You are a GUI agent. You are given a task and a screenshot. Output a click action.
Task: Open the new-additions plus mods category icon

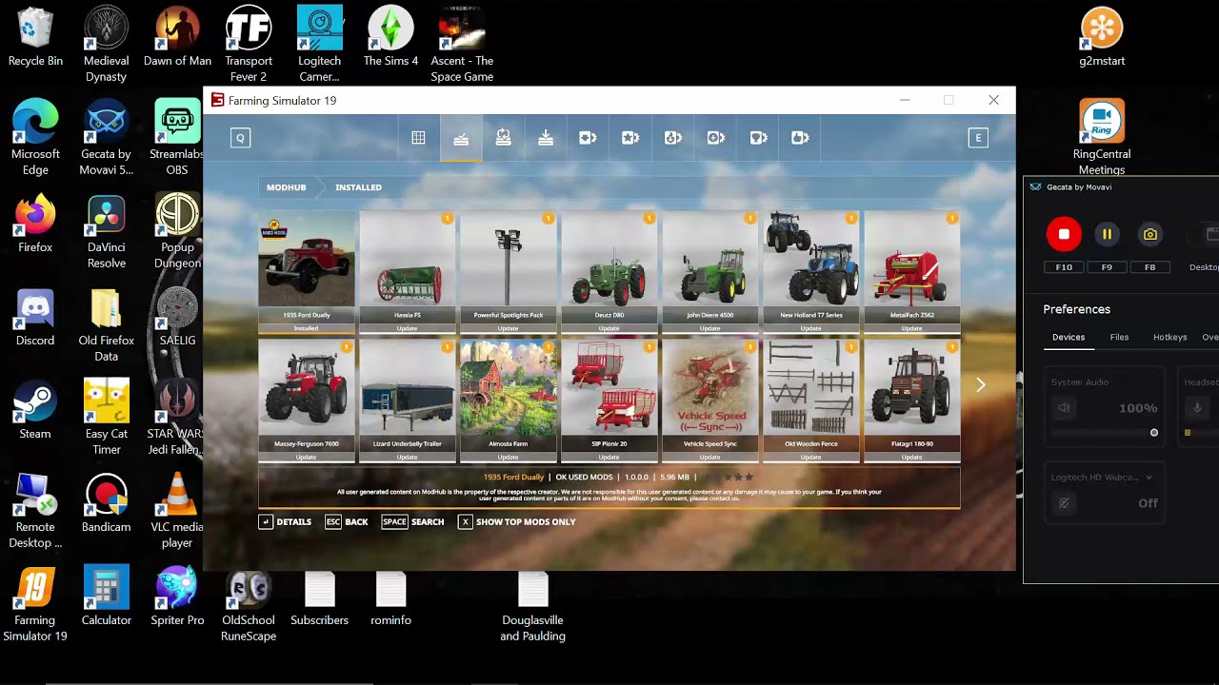[x=715, y=138]
